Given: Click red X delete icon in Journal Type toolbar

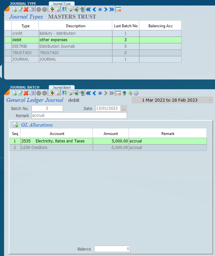Looking at the screenshot, I should [x=26, y=9].
